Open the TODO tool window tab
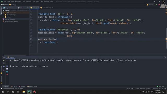The image size is (167, 94). (x=14, y=86)
